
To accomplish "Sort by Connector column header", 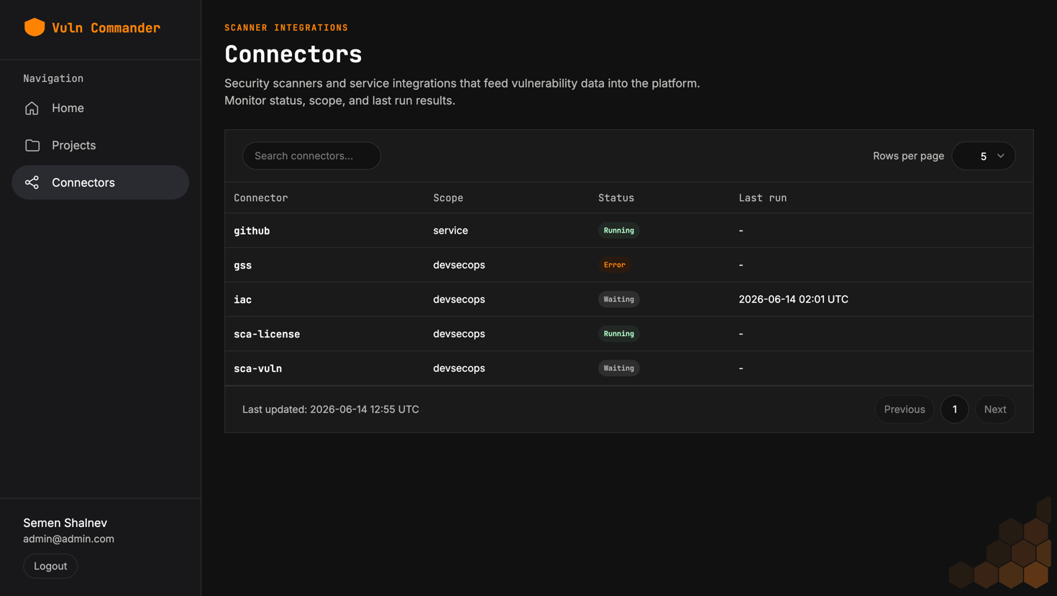I will click(260, 197).
